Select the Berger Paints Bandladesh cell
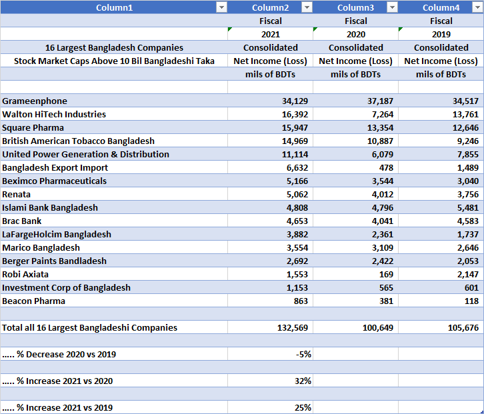The image size is (484, 414). pyautogui.click(x=114, y=261)
